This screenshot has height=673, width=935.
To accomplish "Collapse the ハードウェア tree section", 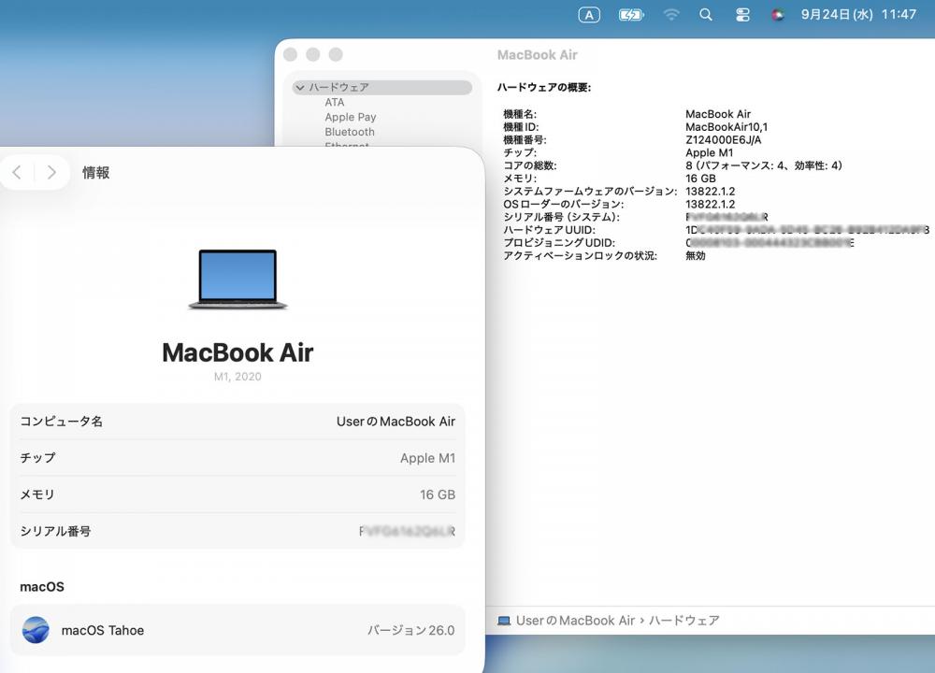I will 300,88.
